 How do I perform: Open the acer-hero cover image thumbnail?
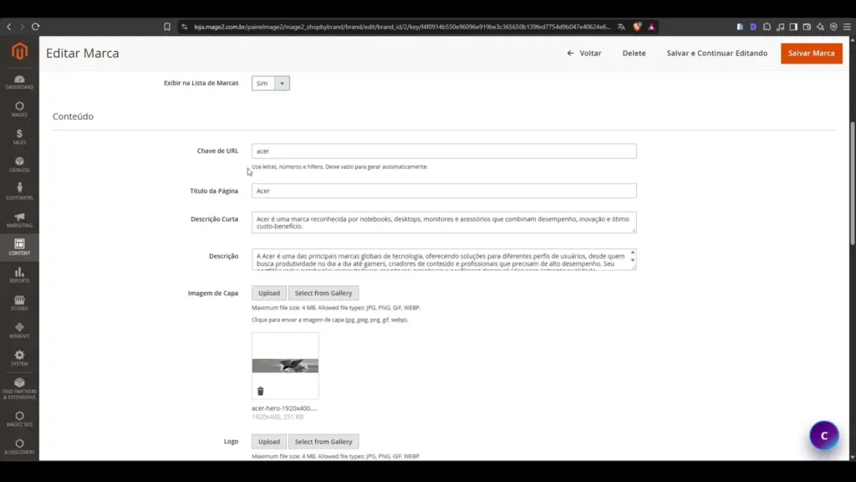285,366
